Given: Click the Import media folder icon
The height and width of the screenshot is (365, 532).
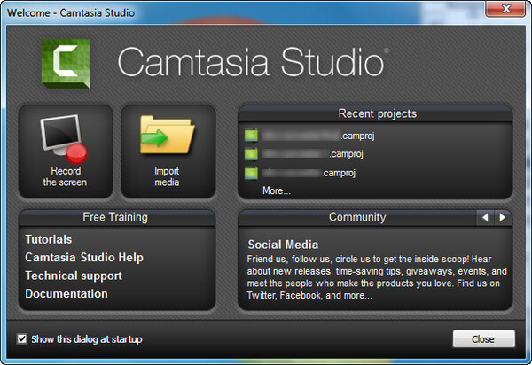Looking at the screenshot, I should tap(168, 135).
